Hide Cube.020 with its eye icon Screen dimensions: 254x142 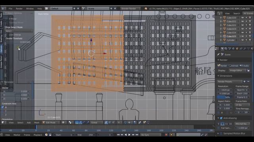[x=242, y=18]
